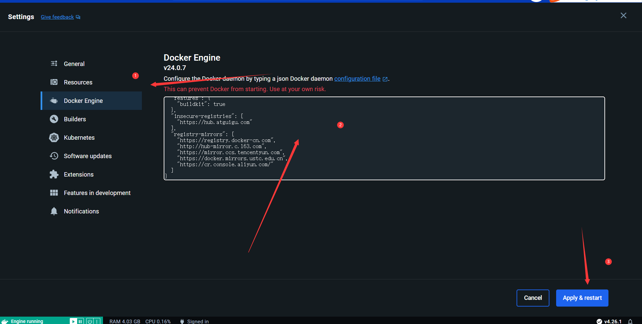The height and width of the screenshot is (324, 642).
Task: Select the Features in development grid icon
Action: click(x=54, y=193)
